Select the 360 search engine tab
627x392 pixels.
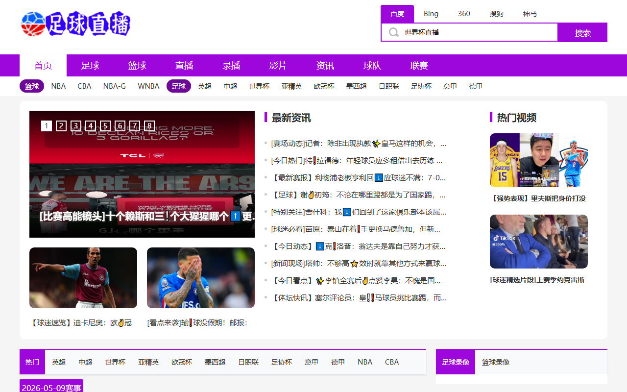[x=464, y=14]
